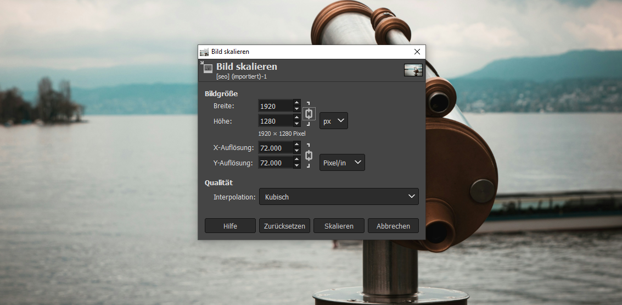622x305 pixels.
Task: Open the Pixel/in resolution unit dropdown
Action: click(x=342, y=163)
